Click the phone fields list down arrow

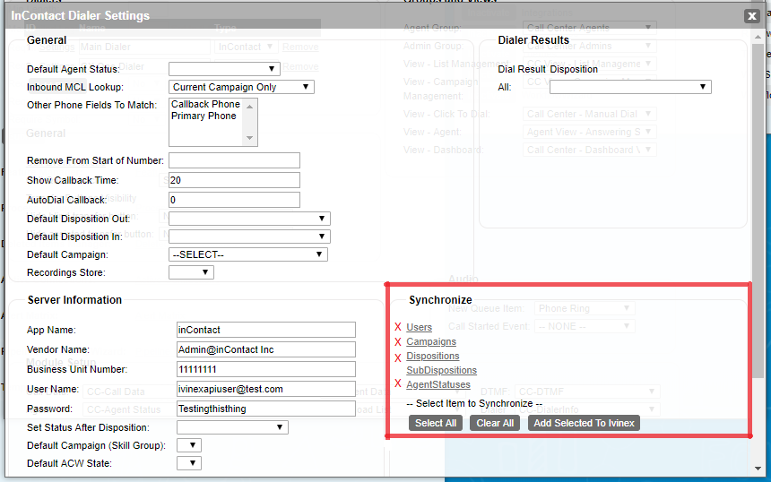[x=250, y=138]
